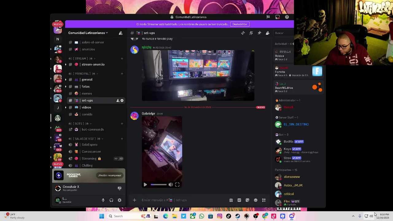Open the Windows Start menu
Image resolution: width=393 pixels, height=221 pixels.
pyautogui.click(x=102, y=216)
